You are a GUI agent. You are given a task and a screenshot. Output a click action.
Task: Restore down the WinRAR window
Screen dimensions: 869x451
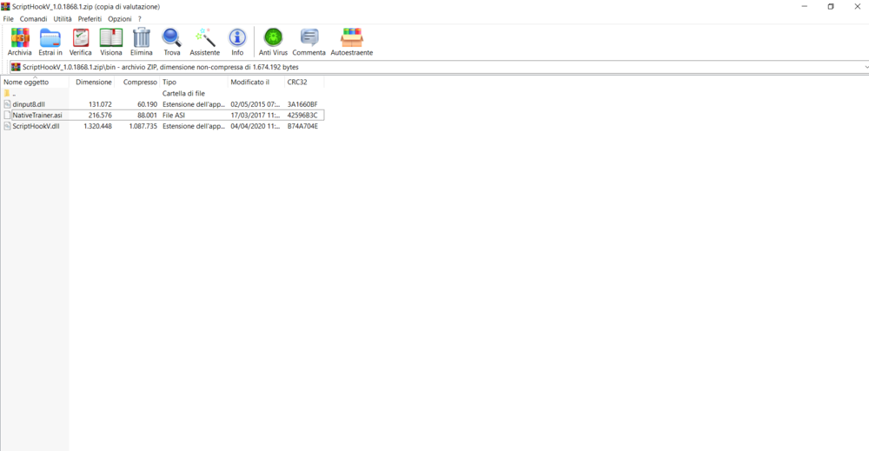point(831,7)
